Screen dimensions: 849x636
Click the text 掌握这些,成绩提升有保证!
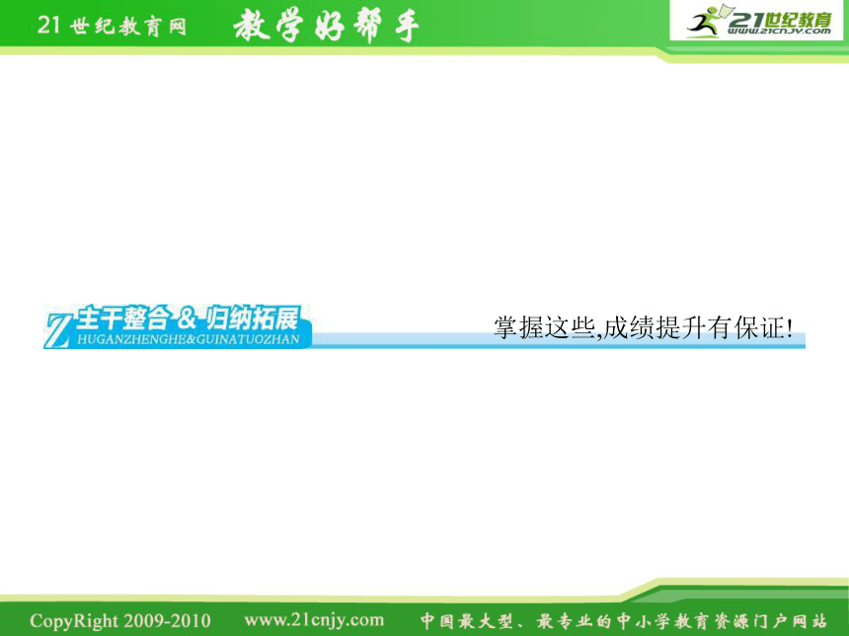pyautogui.click(x=644, y=327)
